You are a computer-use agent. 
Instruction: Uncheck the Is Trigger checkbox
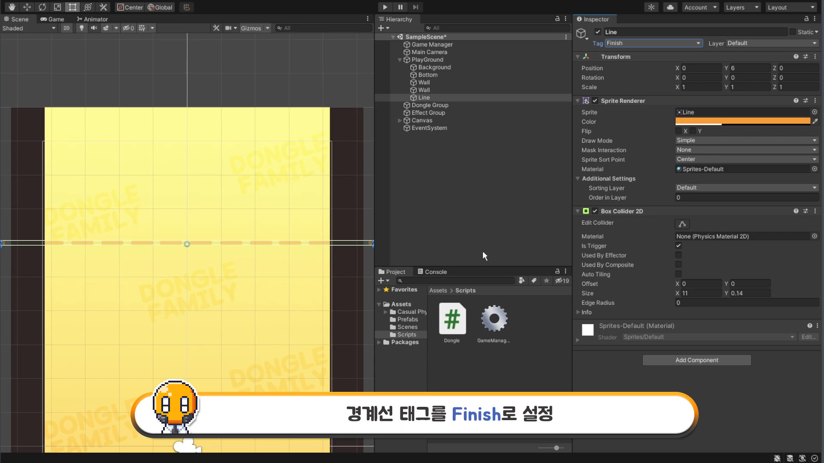[679, 246]
